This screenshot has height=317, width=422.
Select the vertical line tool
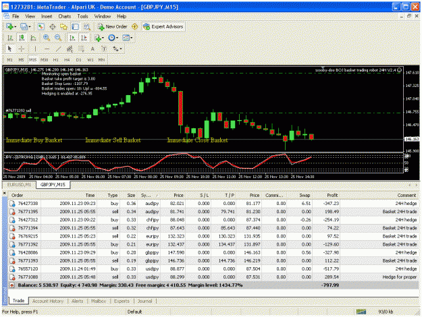[35, 49]
